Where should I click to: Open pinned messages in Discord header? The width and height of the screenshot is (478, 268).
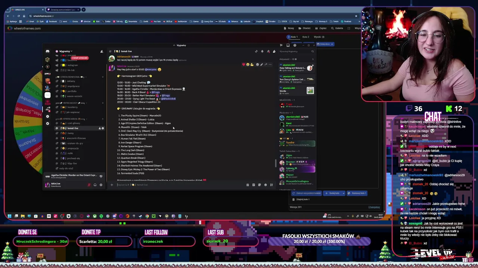268,51
